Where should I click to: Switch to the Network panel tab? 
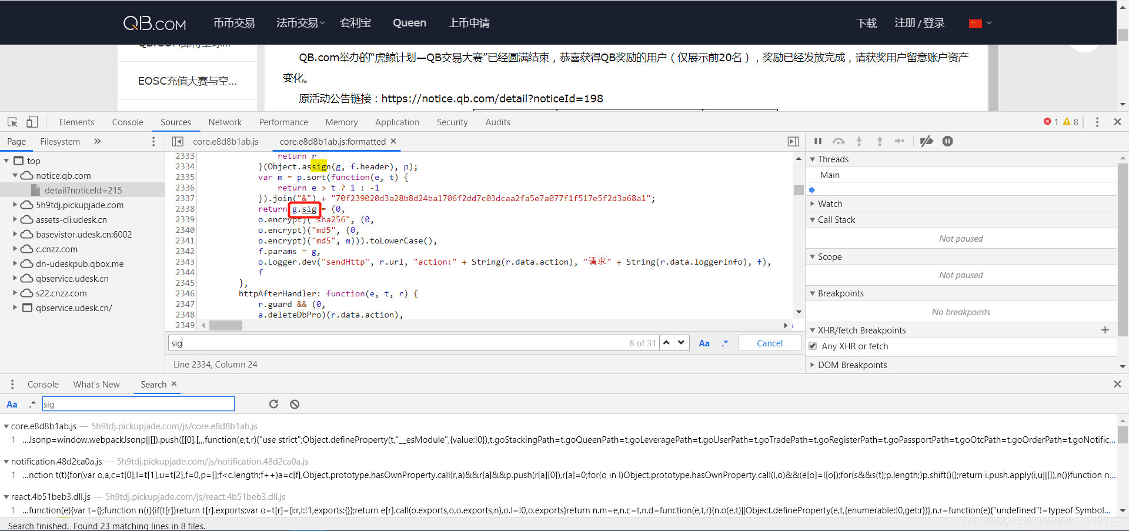tap(225, 122)
